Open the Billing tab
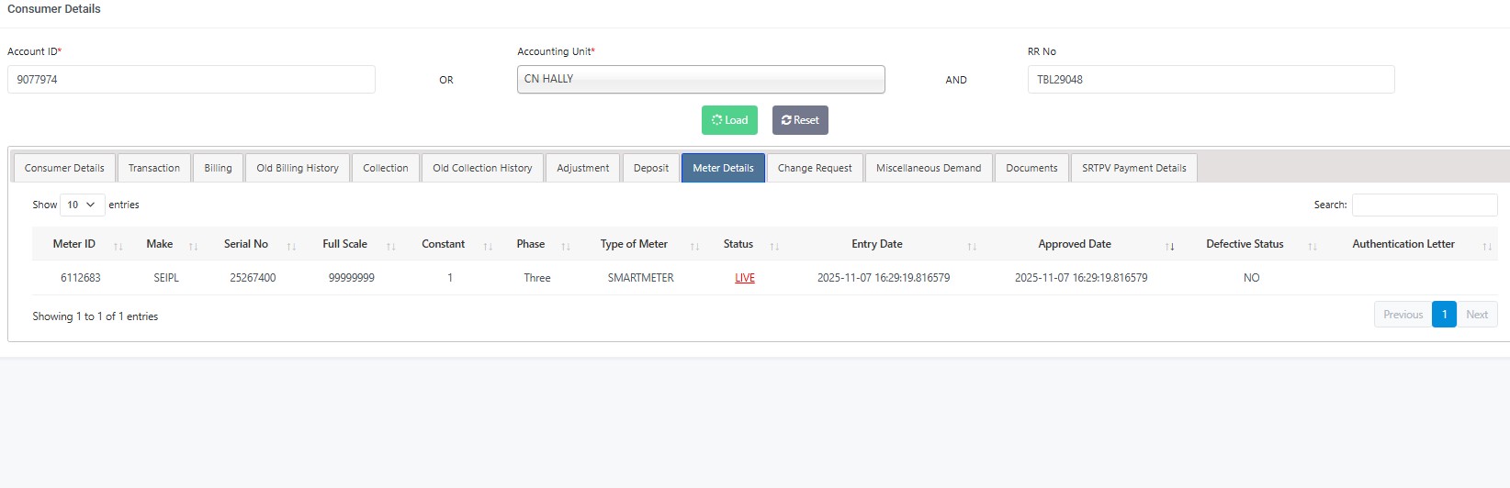 tap(218, 168)
